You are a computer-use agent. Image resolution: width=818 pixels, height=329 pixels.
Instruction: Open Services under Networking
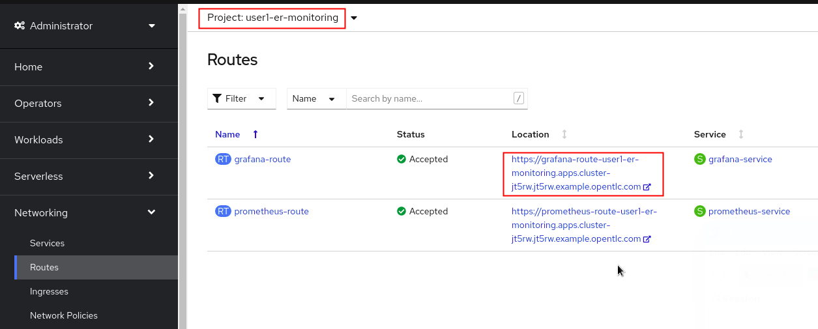click(x=47, y=243)
